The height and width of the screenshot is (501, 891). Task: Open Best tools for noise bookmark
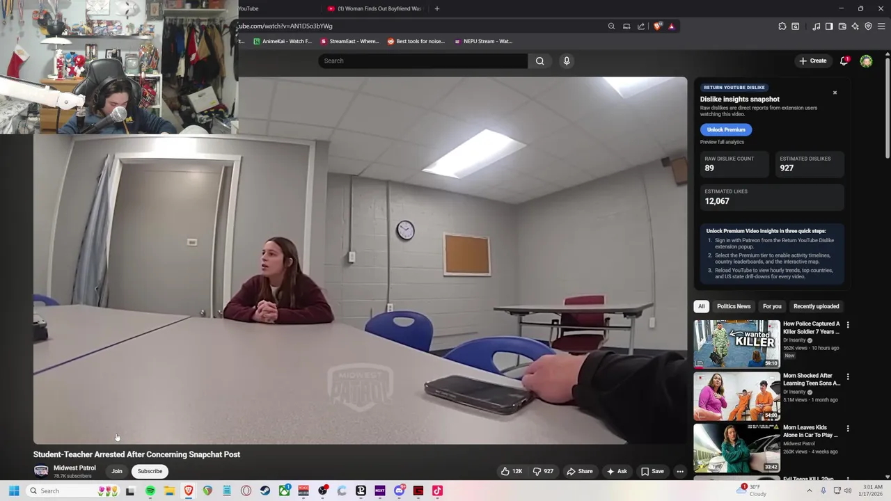pos(416,41)
